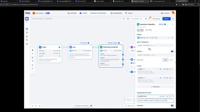Set resolution to Low
The image size is (200, 112).
point(171,60)
